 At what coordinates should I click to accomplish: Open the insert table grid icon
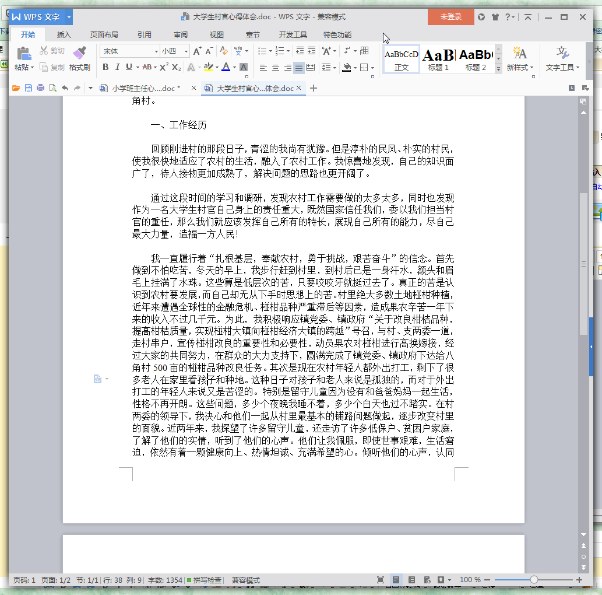364,51
